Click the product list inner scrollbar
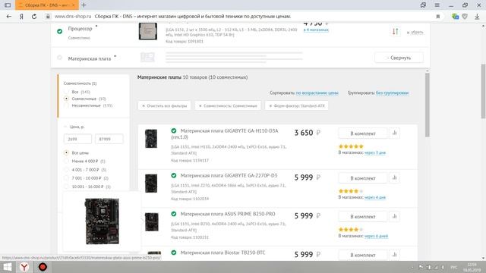This screenshot has height=273, width=486. pyautogui.click(x=427, y=105)
